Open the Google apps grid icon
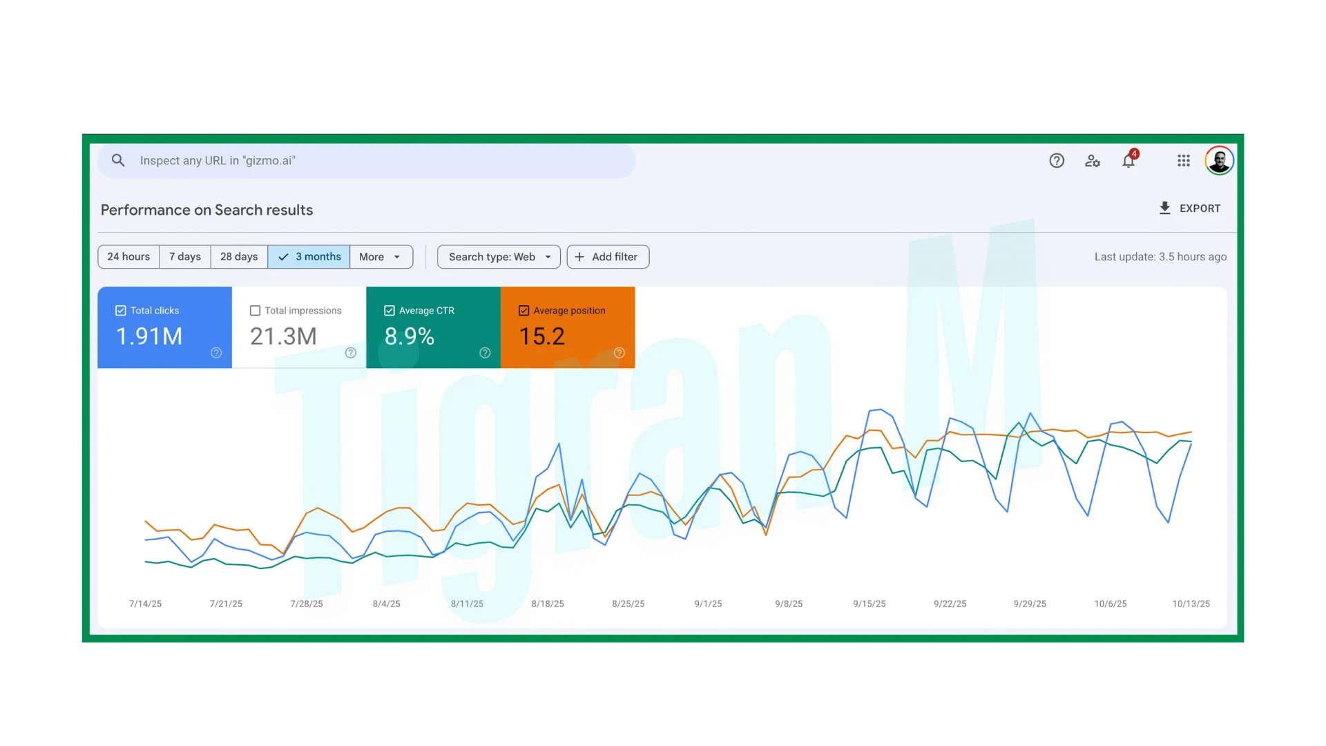 [x=1183, y=160]
